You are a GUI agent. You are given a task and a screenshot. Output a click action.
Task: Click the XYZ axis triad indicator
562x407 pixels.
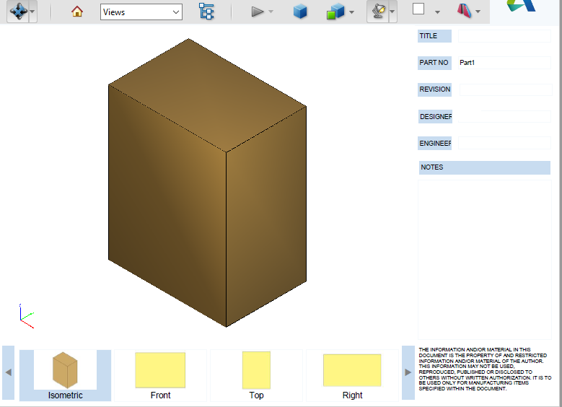tap(27, 316)
